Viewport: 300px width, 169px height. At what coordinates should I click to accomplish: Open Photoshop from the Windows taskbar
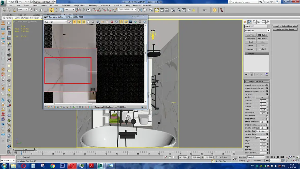(x=62, y=165)
